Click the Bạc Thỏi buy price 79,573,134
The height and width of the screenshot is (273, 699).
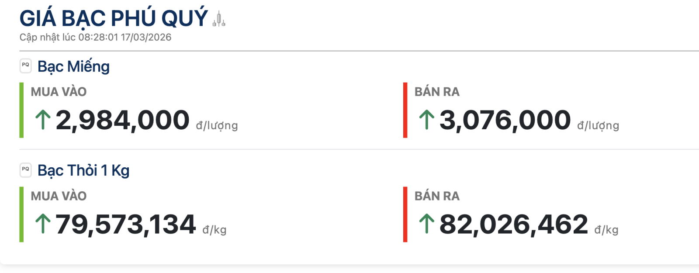tap(126, 225)
